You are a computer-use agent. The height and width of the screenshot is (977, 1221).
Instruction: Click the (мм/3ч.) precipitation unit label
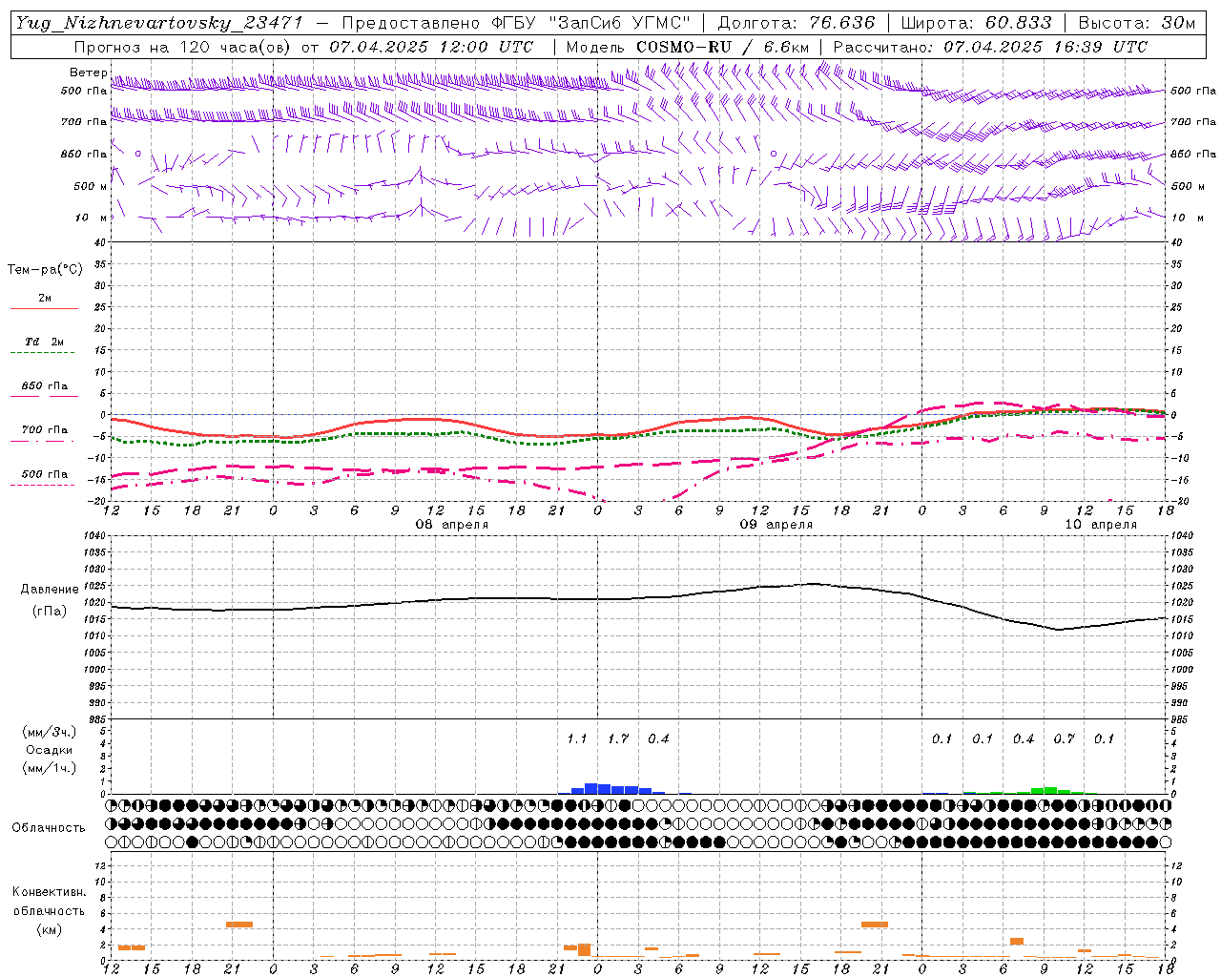point(50,732)
